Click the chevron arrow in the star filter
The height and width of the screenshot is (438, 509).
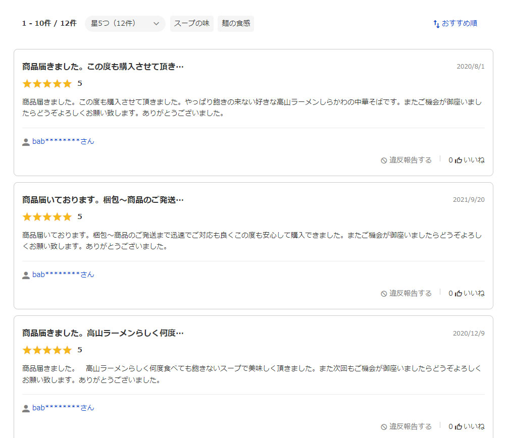pos(156,24)
